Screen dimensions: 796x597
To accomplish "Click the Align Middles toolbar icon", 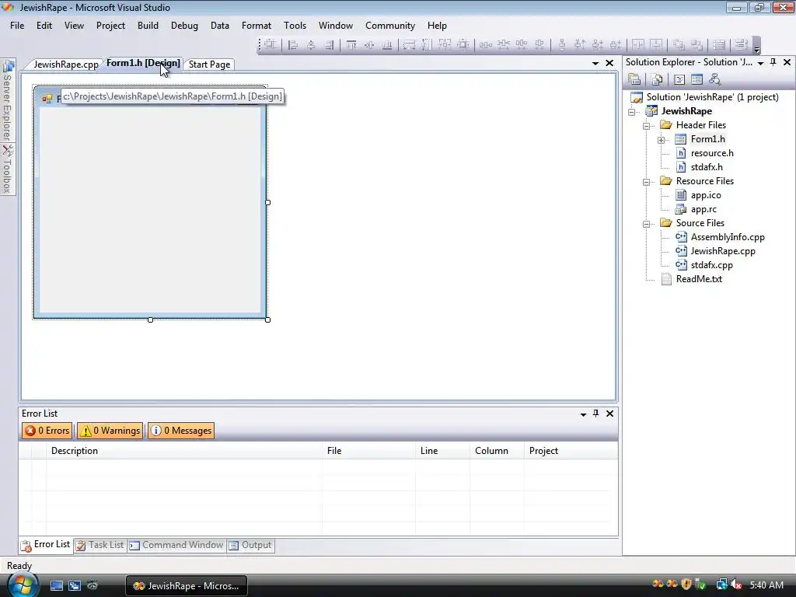I will tap(369, 45).
